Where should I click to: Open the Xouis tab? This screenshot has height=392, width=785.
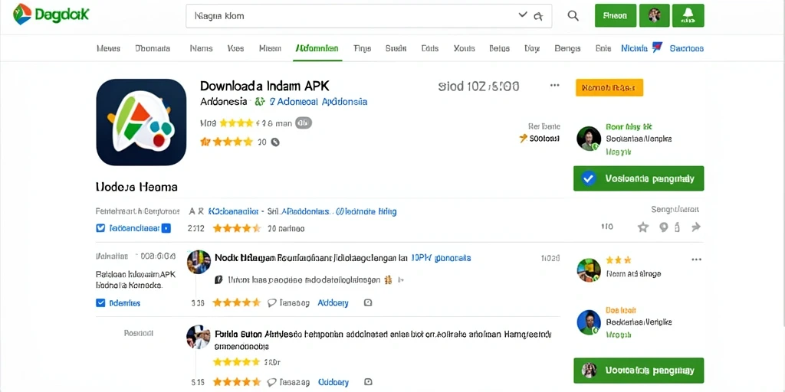[x=464, y=48]
